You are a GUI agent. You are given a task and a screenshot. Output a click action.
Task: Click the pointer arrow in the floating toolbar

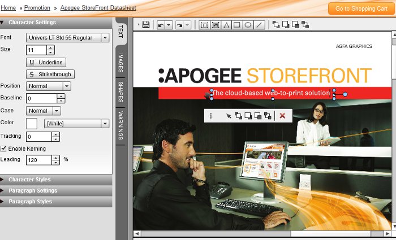coord(229,116)
